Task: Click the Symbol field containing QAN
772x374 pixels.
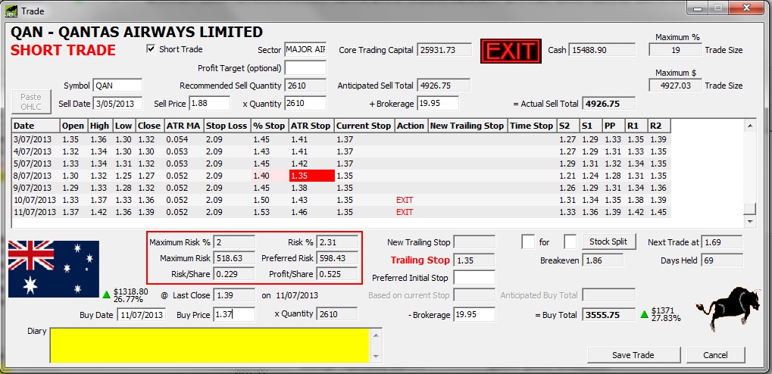Action: (x=117, y=85)
